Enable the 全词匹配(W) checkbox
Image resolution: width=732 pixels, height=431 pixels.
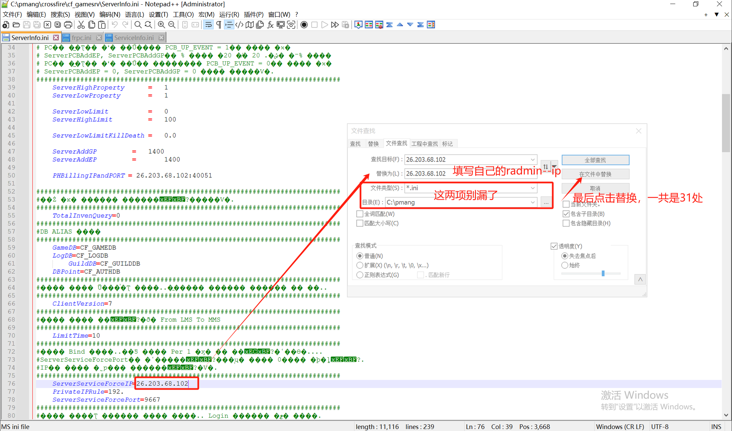360,214
